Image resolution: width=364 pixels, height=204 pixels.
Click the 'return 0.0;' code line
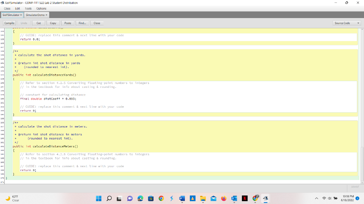[30, 39]
